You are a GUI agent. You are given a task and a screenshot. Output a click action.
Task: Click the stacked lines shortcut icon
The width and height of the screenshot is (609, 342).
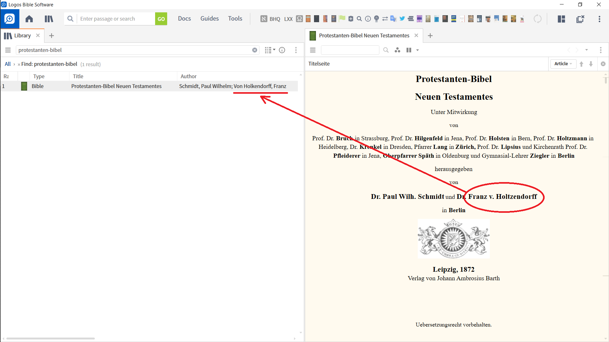pos(411,19)
